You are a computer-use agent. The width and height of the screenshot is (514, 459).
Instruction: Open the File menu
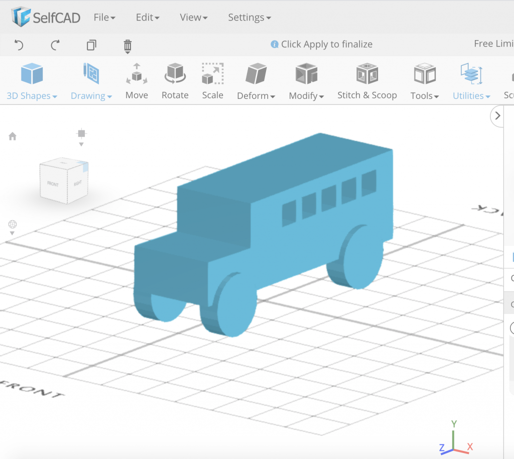104,17
